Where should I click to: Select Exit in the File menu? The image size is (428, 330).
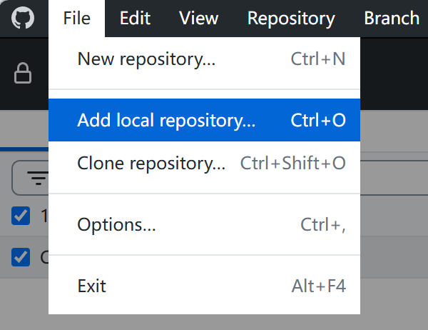point(205,286)
